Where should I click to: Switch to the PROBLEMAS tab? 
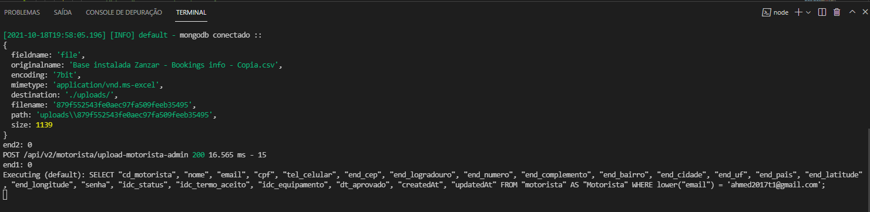pyautogui.click(x=22, y=12)
